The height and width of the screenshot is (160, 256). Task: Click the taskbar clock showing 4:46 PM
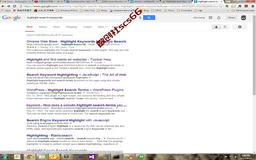coord(246,157)
